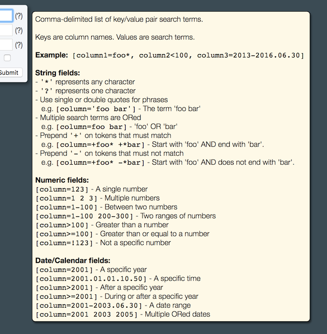Click the [column=+foo* -*bar] example
327x334 pixels.
[x=100, y=163]
